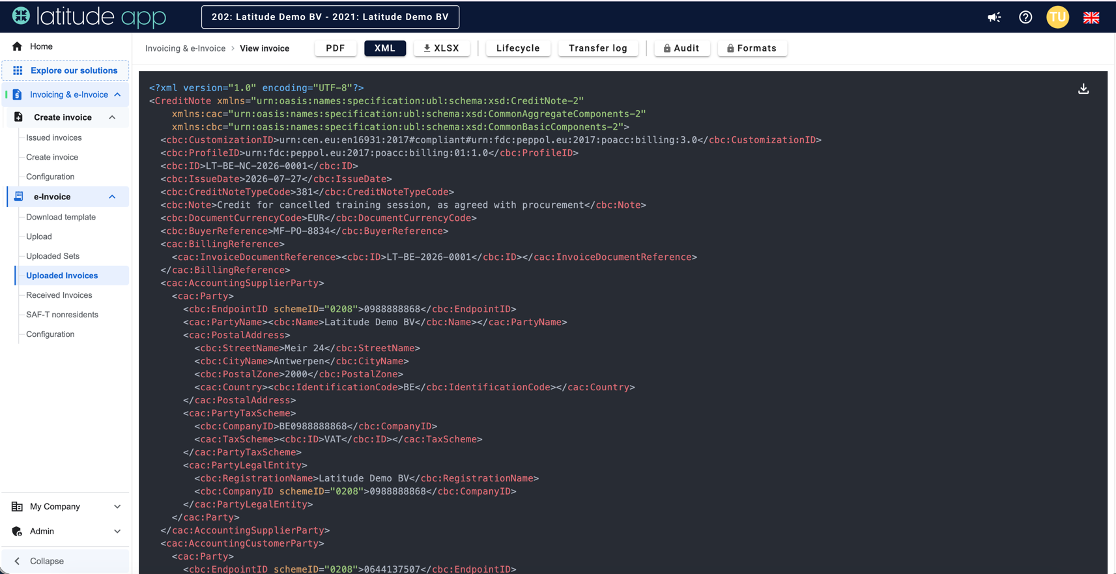Viewport: 1116px width, 574px height.
Task: Click the note about cancelled training session
Action: [401, 205]
